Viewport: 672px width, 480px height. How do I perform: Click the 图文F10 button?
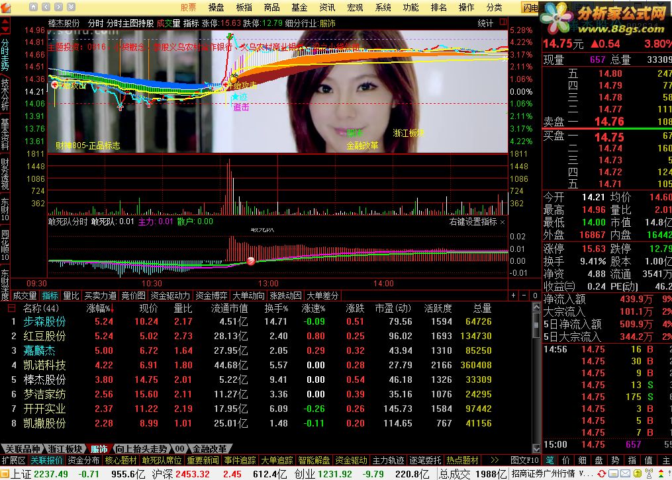point(524,460)
